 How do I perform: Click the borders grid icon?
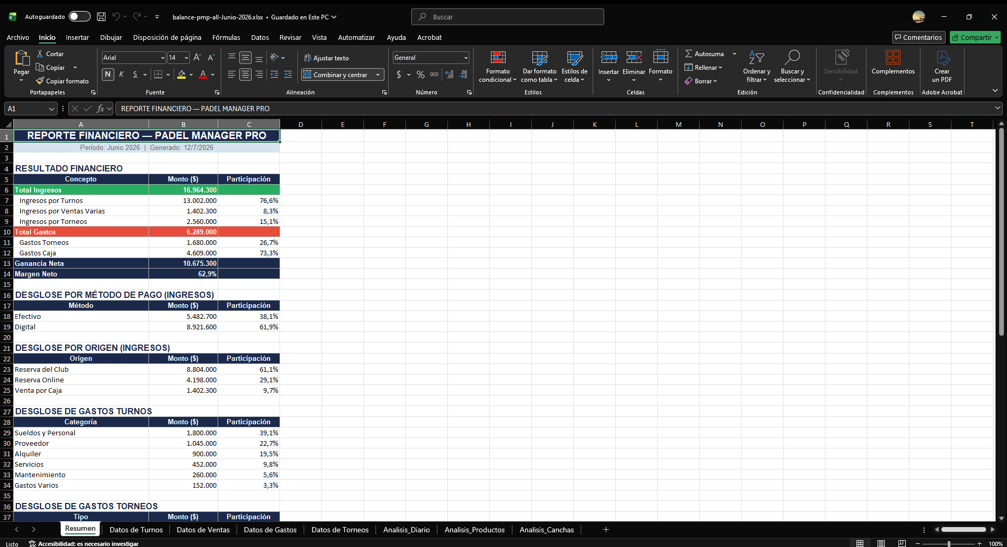coord(158,74)
